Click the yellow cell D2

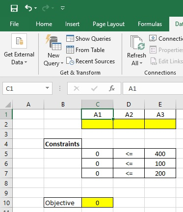[x=129, y=124]
